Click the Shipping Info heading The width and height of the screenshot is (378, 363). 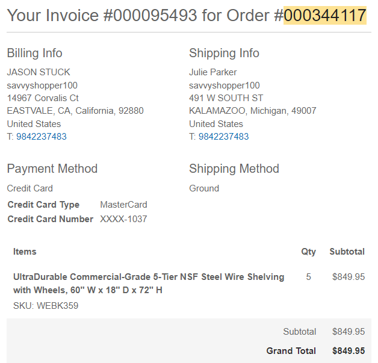(224, 53)
